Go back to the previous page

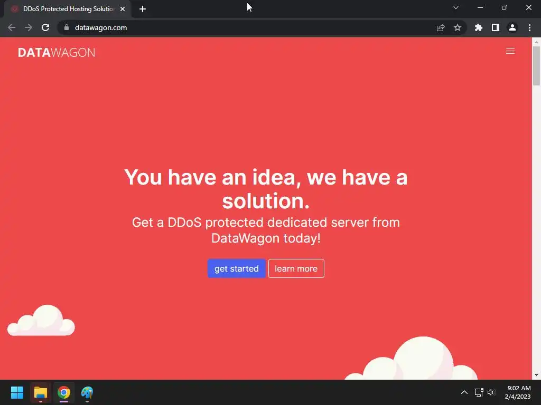[x=12, y=27]
